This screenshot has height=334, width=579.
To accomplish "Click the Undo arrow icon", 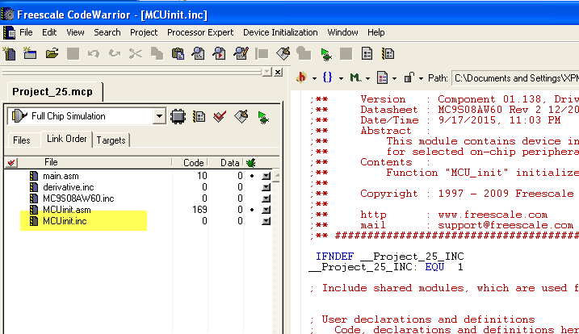I will click(x=94, y=54).
